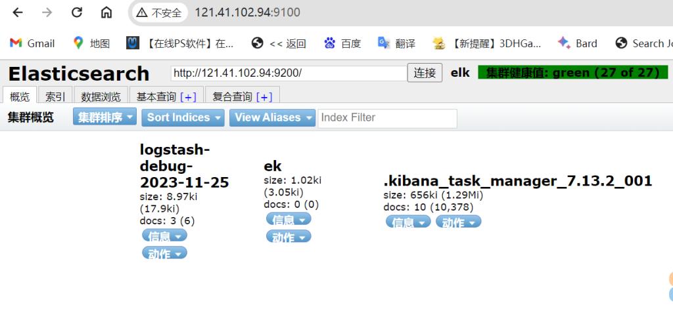Open 信息 dropdown for .kibana_task_manager index
Viewport: 673px width, 324px height.
[x=408, y=222]
